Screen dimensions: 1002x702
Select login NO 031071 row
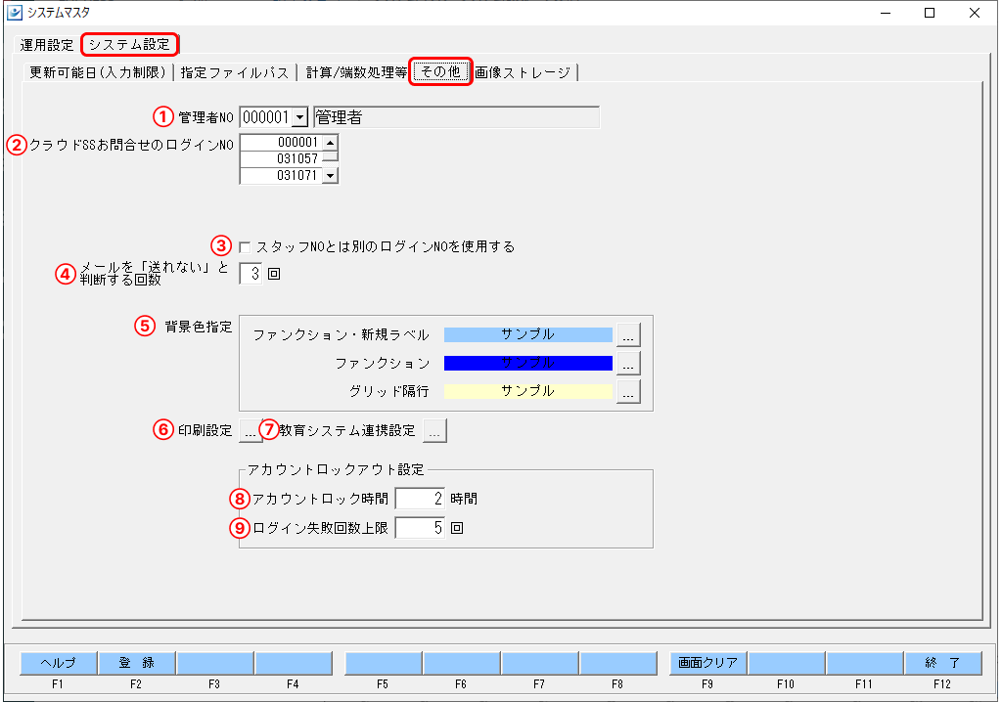[281, 175]
